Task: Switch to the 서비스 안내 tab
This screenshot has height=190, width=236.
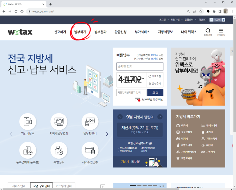Action: point(19,186)
